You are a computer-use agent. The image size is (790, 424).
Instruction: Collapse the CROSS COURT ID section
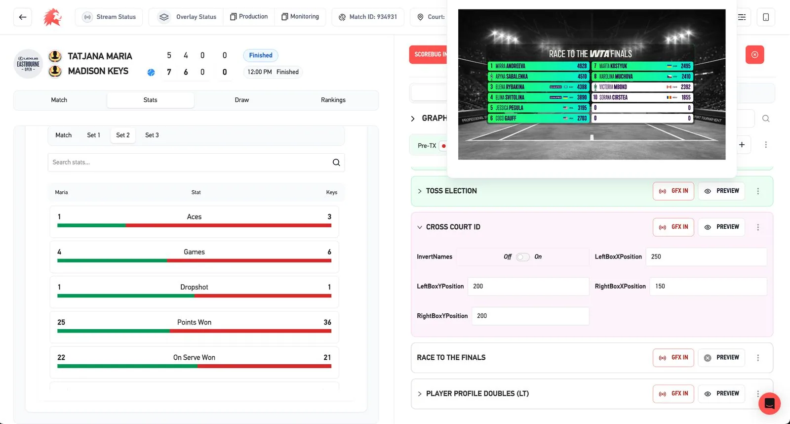point(420,227)
